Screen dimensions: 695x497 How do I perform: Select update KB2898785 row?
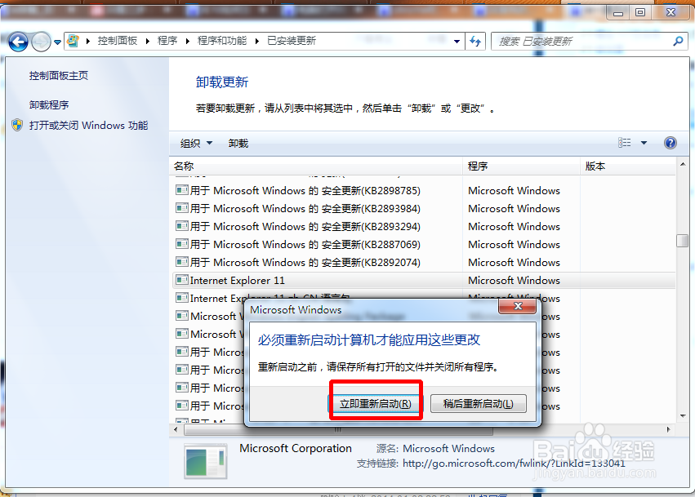point(423,190)
